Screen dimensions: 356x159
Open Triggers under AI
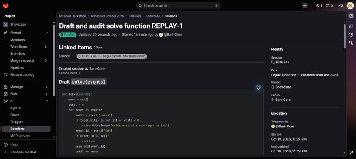[17, 122]
